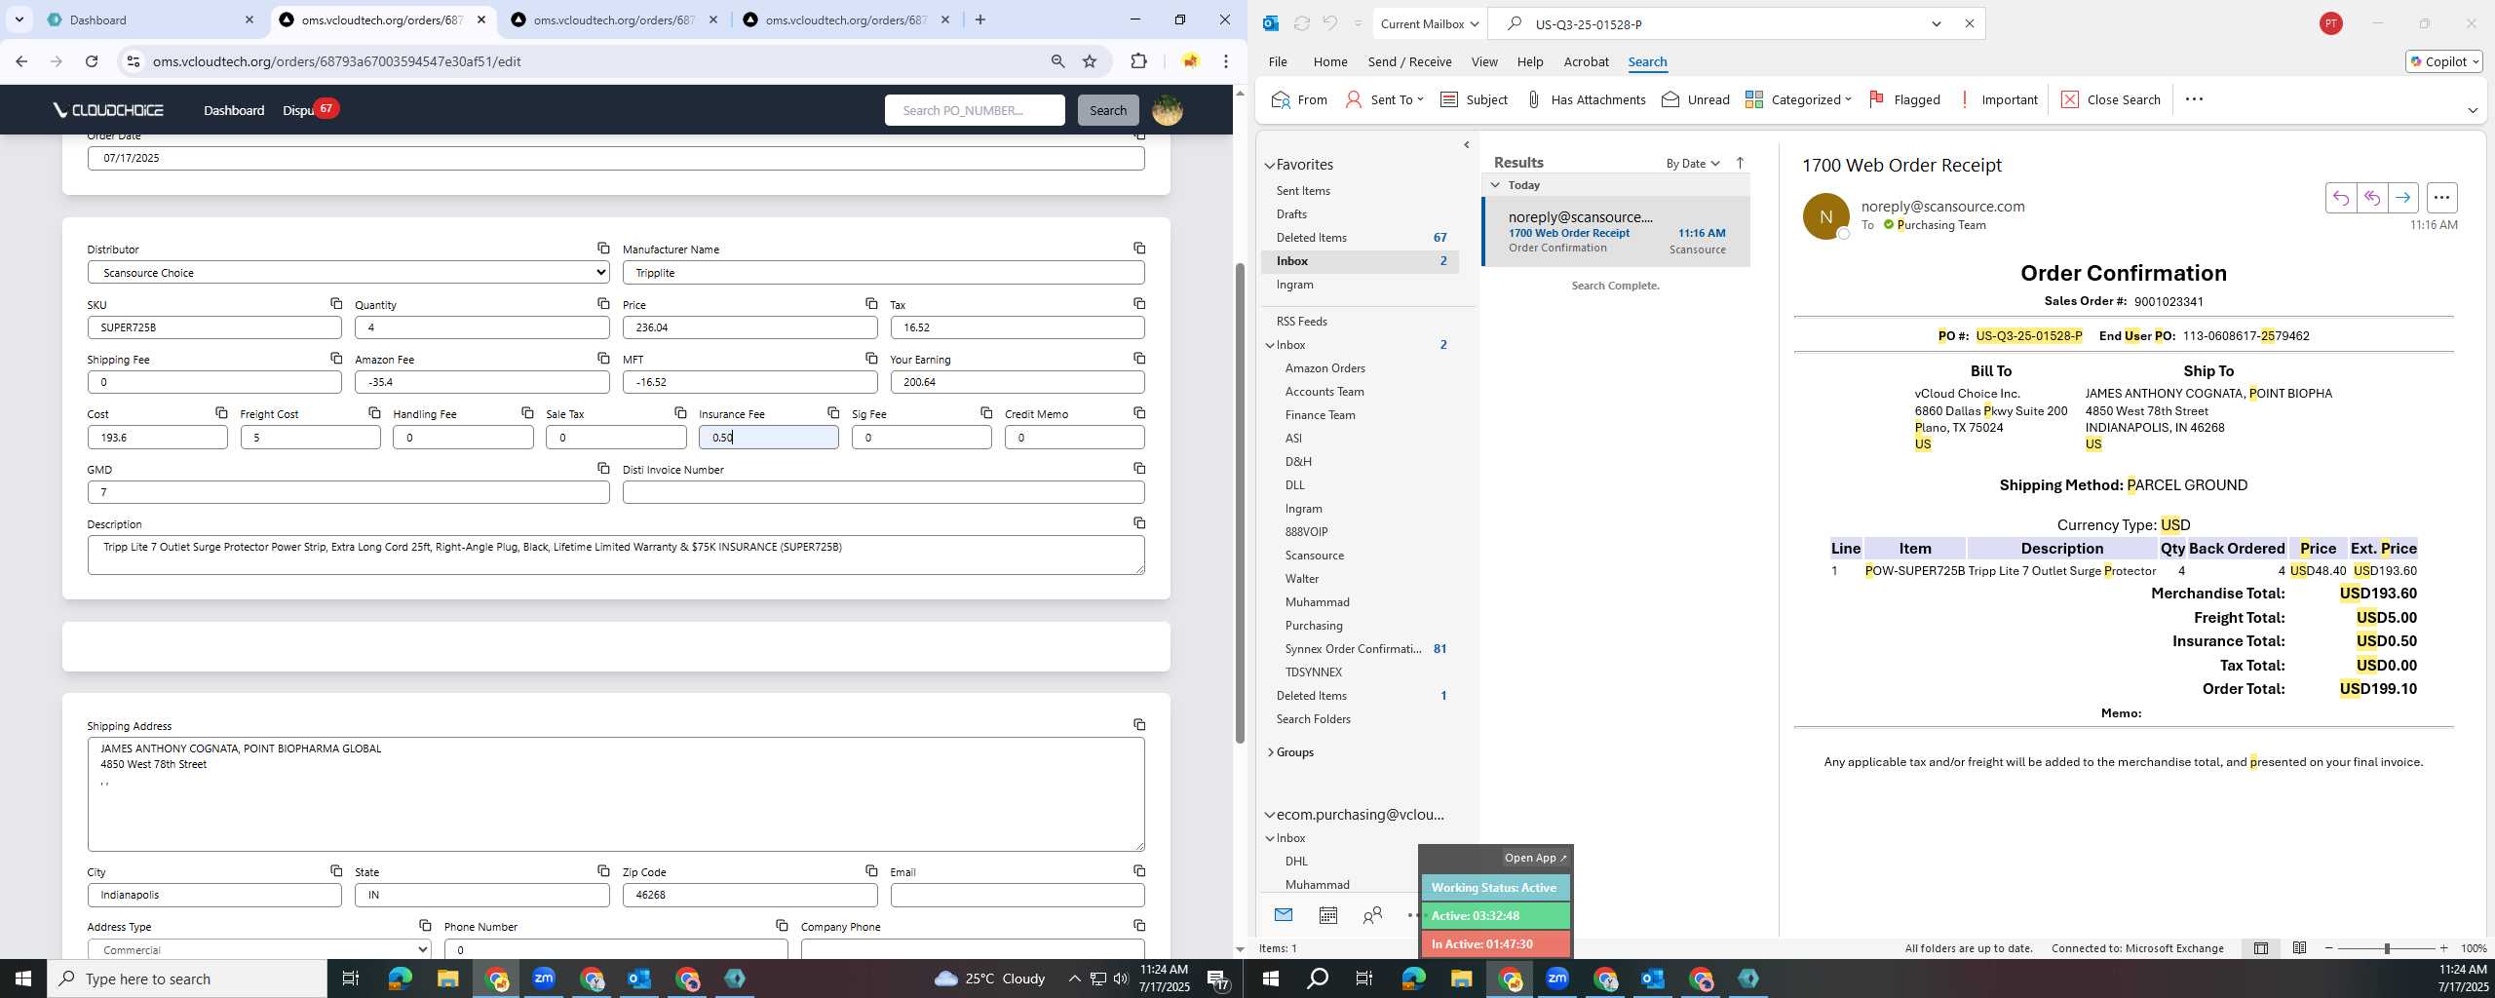This screenshot has width=2495, height=998.
Task: Filter search by From
Action: click(1299, 99)
